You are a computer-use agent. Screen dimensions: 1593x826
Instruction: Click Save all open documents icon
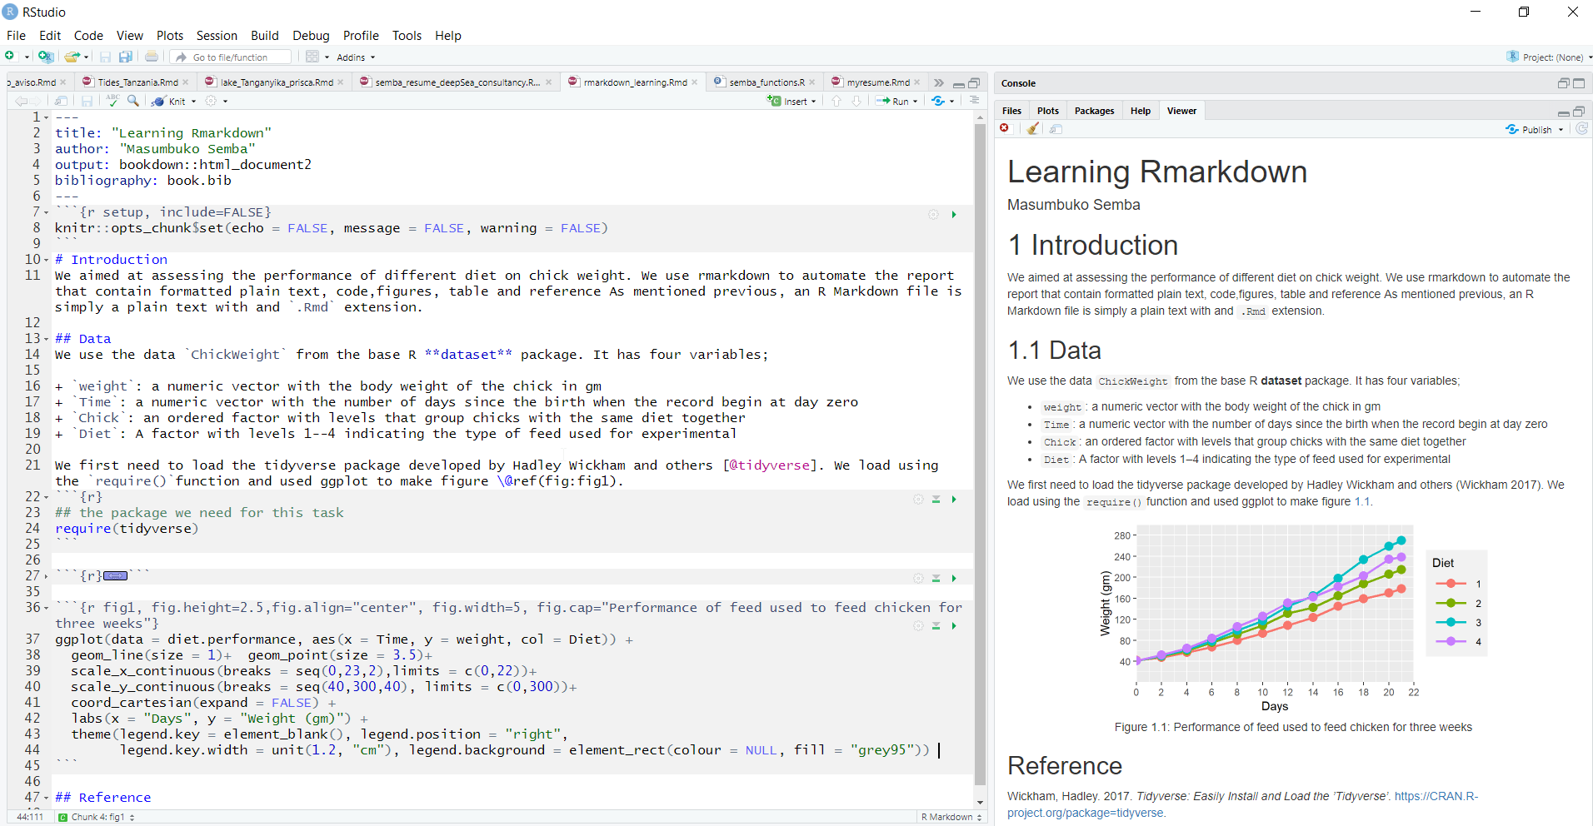(126, 57)
